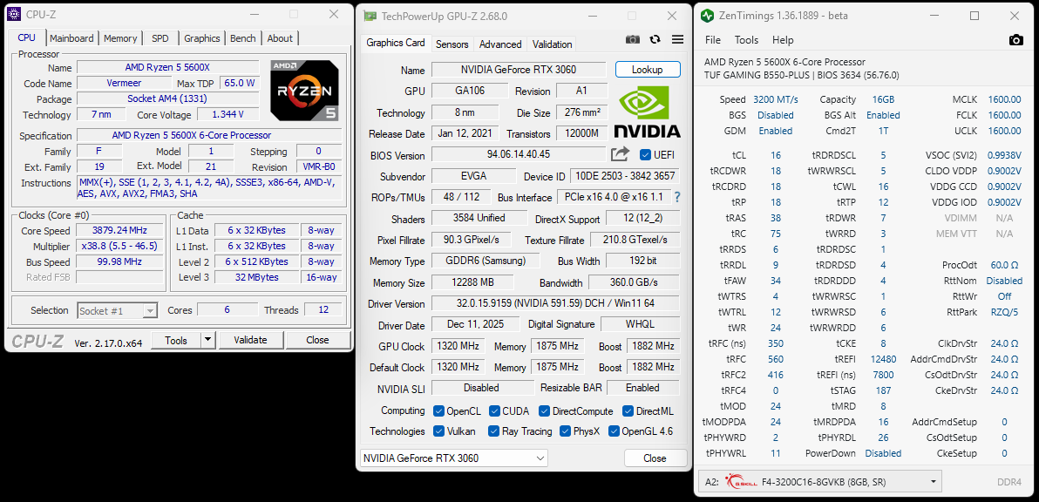Open the GPU-Z hamburger menu
Image resolution: width=1039 pixels, height=502 pixels.
tap(677, 40)
